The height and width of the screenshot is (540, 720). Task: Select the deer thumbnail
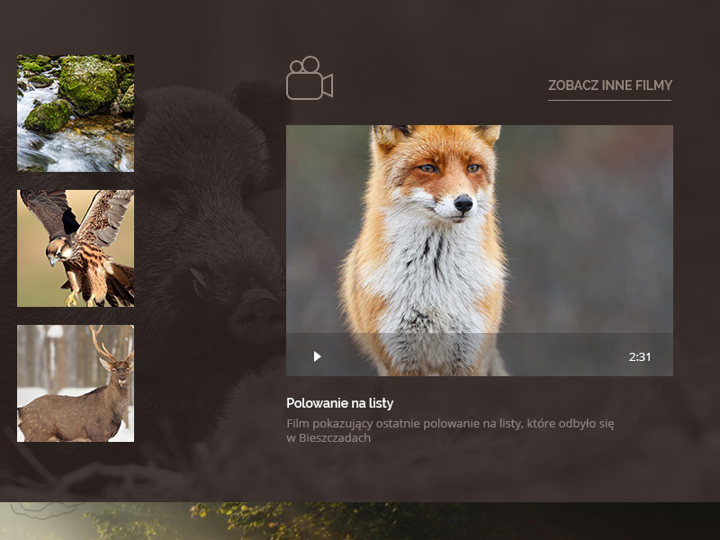[x=76, y=382]
